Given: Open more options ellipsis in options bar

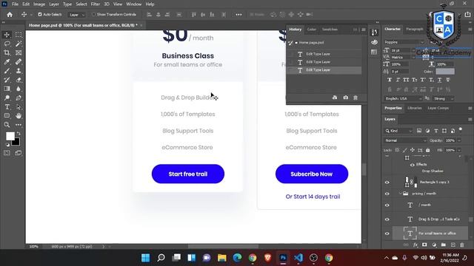Looking at the screenshot, I should (x=238, y=15).
